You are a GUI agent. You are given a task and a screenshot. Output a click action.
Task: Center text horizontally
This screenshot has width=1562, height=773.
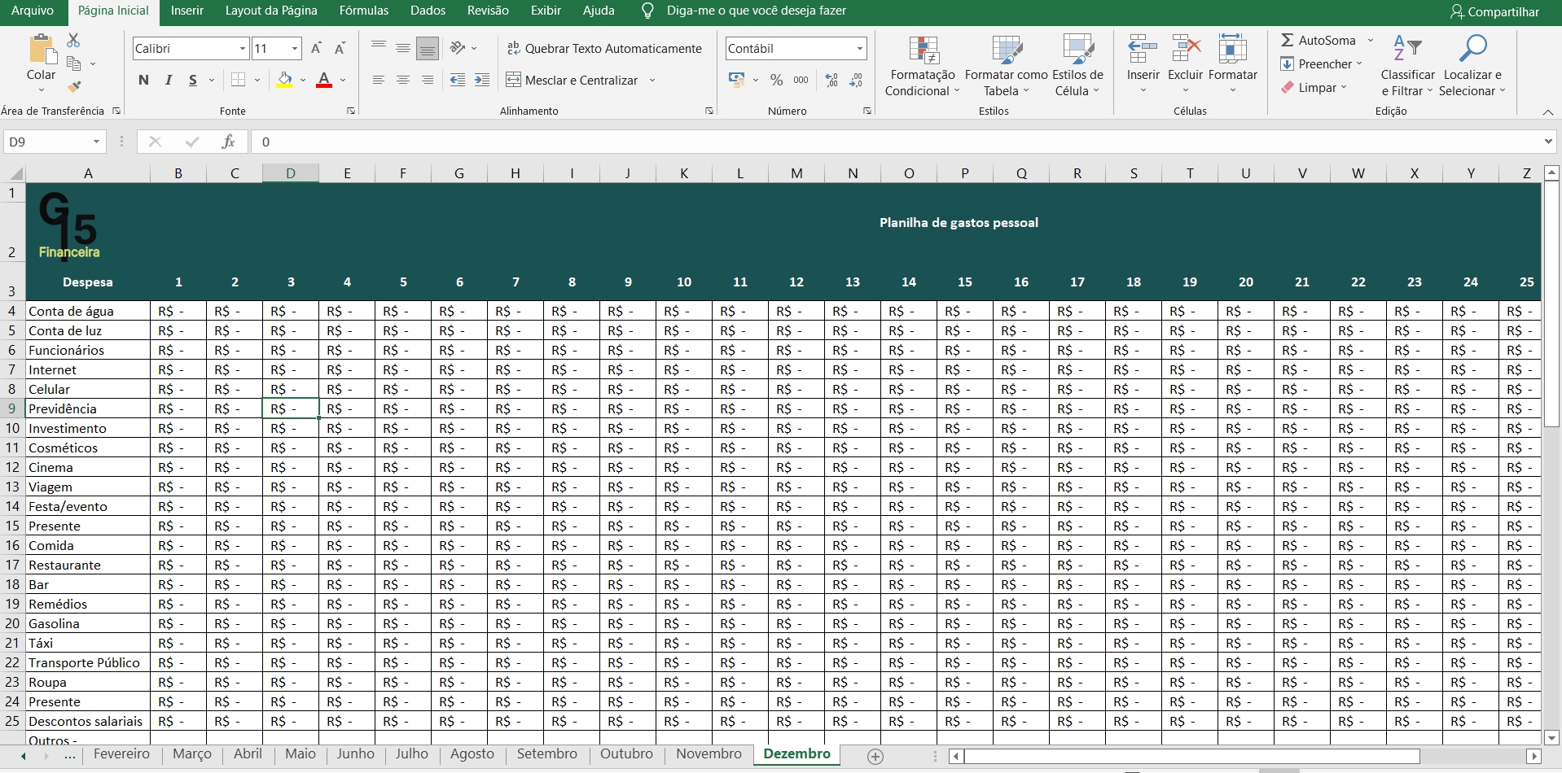coord(403,80)
